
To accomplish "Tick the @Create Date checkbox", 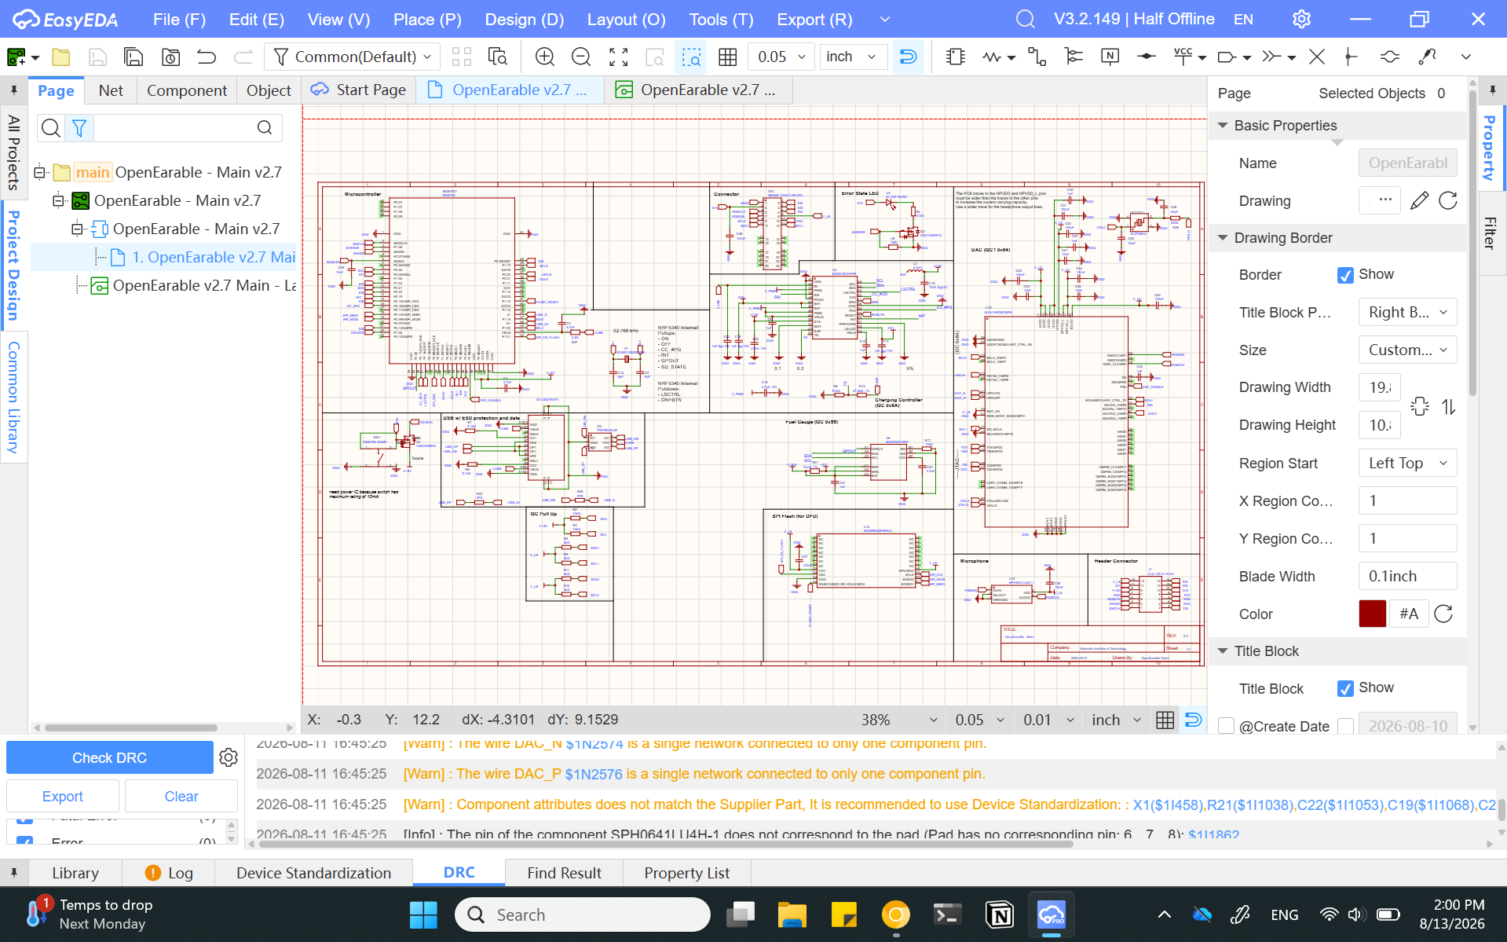I will 1226,726.
